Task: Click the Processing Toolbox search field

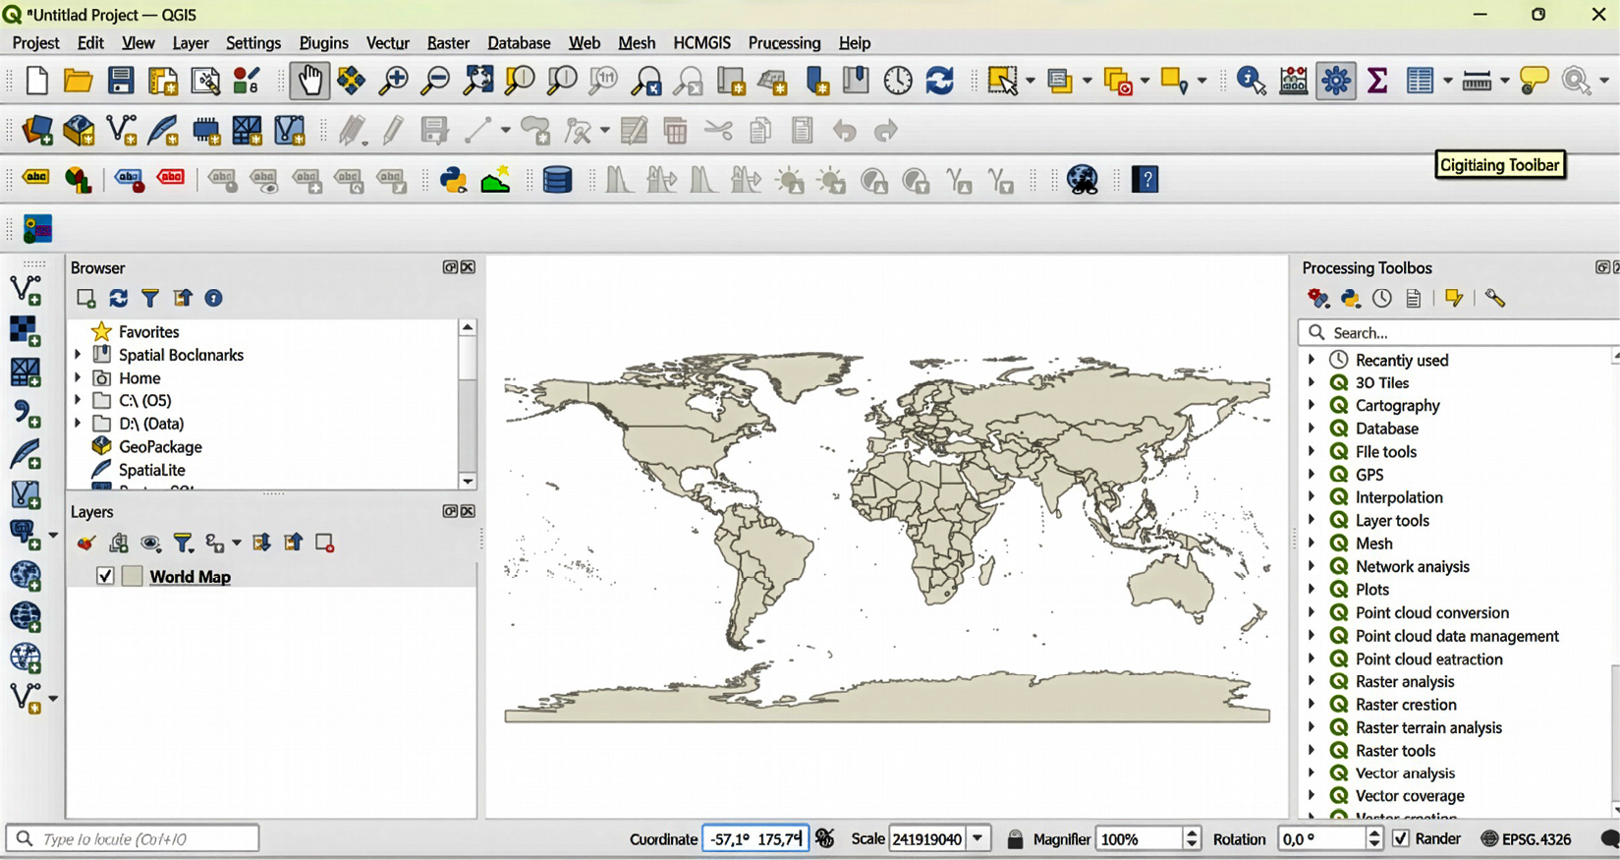Action: coord(1458,332)
